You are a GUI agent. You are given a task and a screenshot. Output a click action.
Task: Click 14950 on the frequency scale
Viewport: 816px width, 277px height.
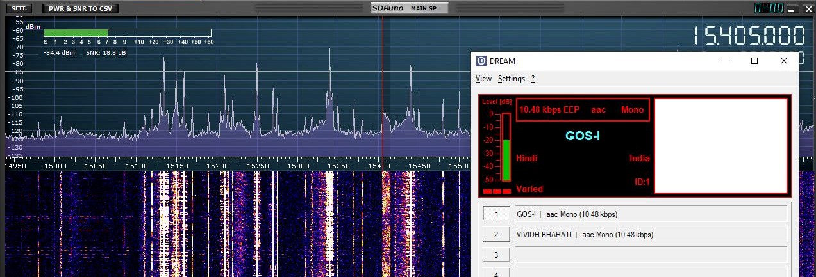pyautogui.click(x=16, y=166)
